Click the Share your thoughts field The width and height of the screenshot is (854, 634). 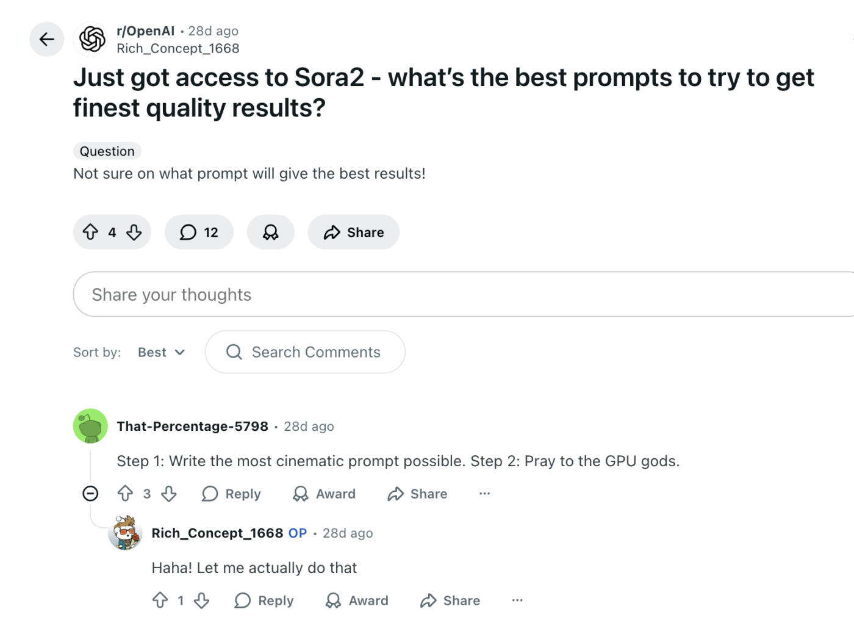pyautogui.click(x=244, y=294)
